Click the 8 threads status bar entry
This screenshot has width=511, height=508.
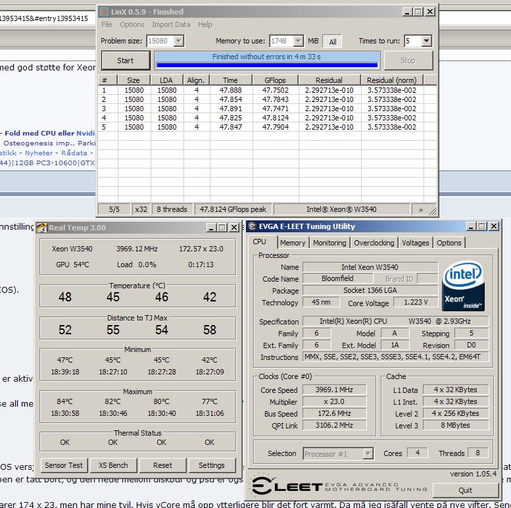point(172,209)
